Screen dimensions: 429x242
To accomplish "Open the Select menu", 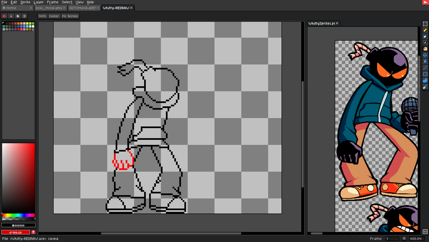I will coord(67,2).
